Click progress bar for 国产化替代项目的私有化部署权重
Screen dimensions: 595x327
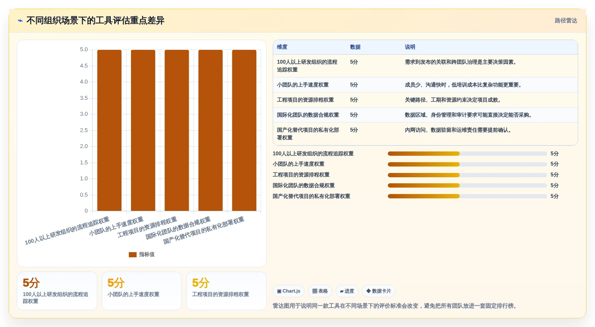[467, 196]
